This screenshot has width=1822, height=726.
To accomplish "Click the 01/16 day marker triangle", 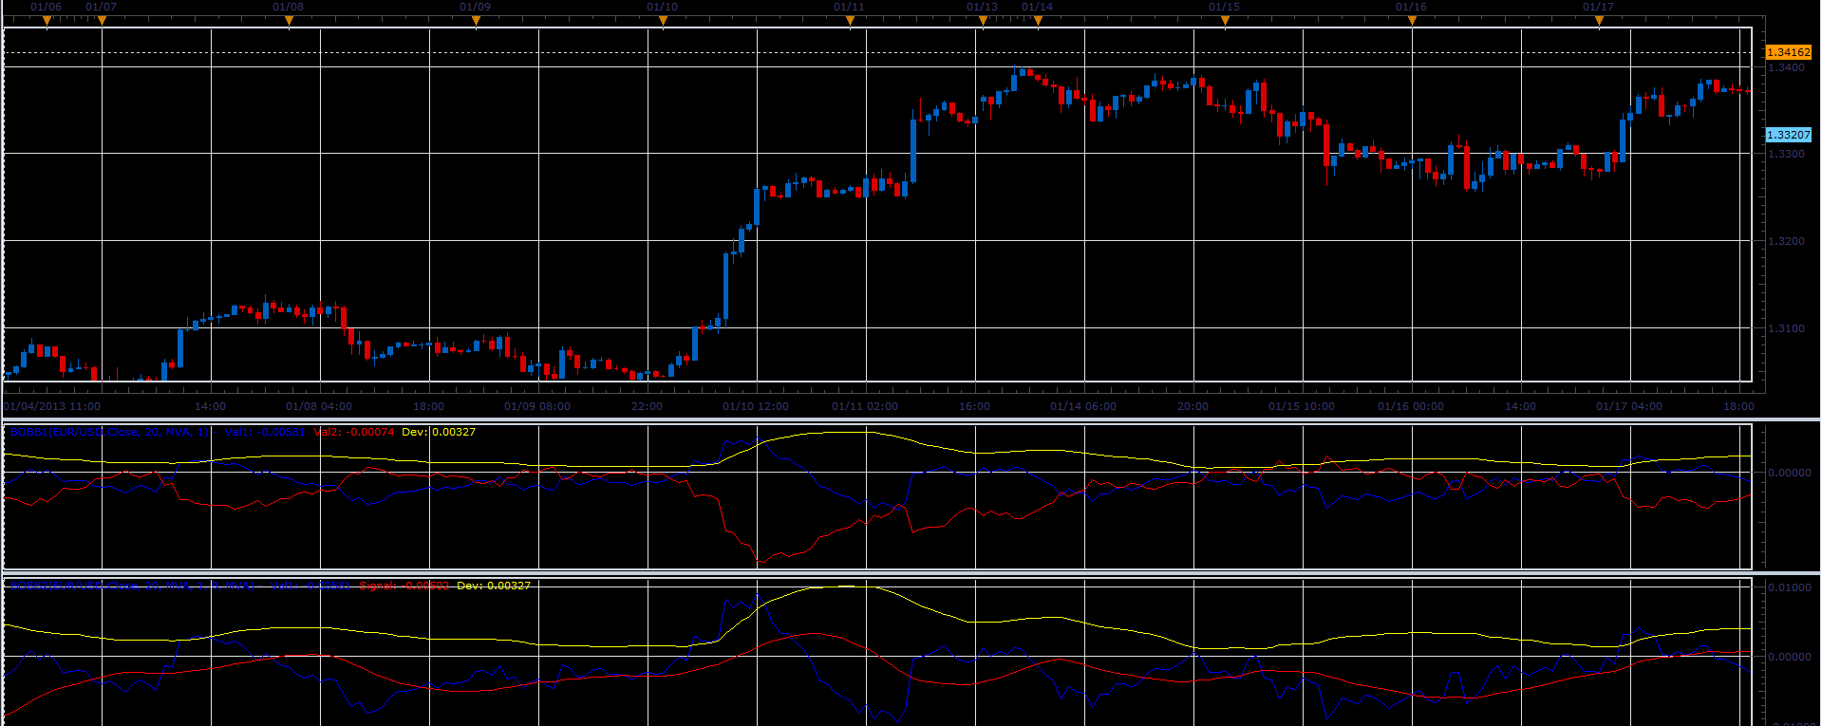I will click(x=1412, y=21).
